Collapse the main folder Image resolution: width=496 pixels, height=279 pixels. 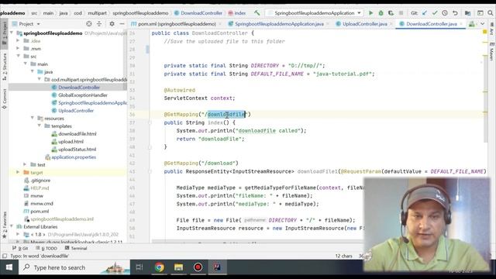pos(25,64)
